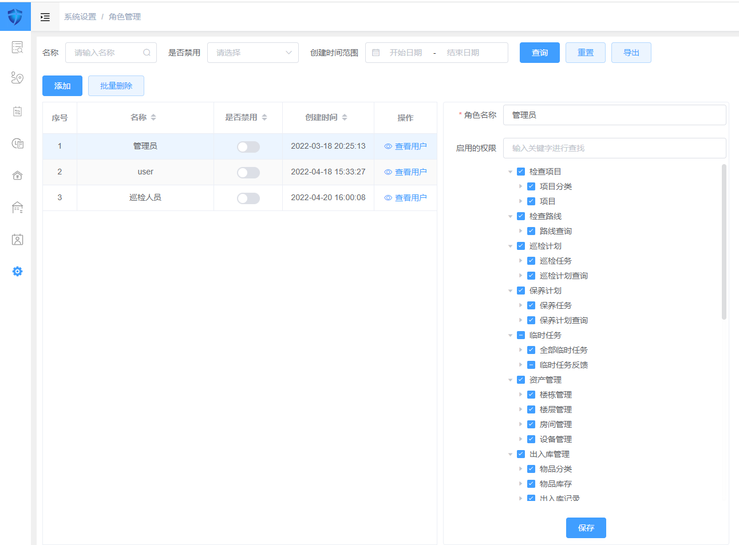Screen dimensions: 739x545
Task: Collapse the 临时任务 tree node
Action: pos(511,335)
